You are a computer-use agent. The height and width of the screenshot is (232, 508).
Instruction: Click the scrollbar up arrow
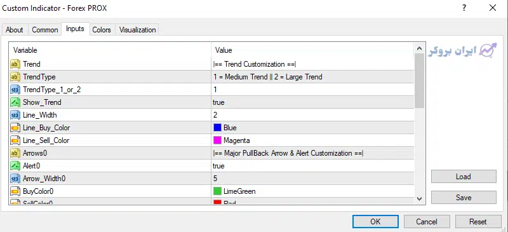point(419,49)
